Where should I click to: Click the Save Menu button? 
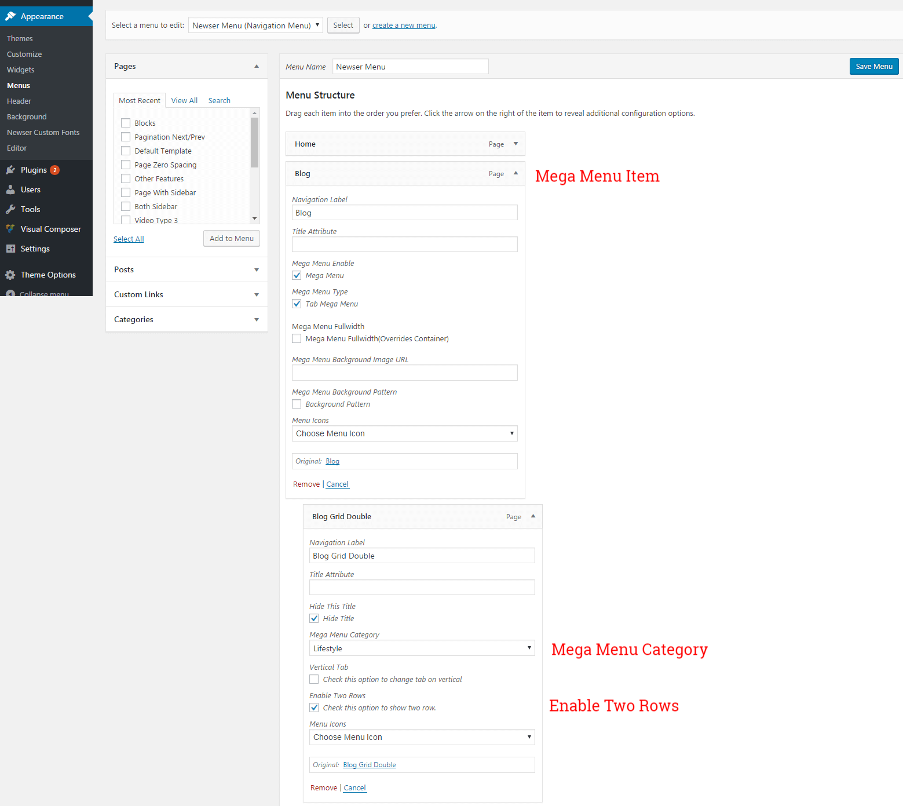pos(873,66)
